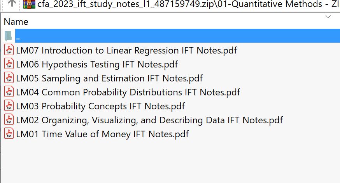Click the PDF icon for LM05 Sampling and Estimation
The image size is (340, 183).
click(9, 78)
